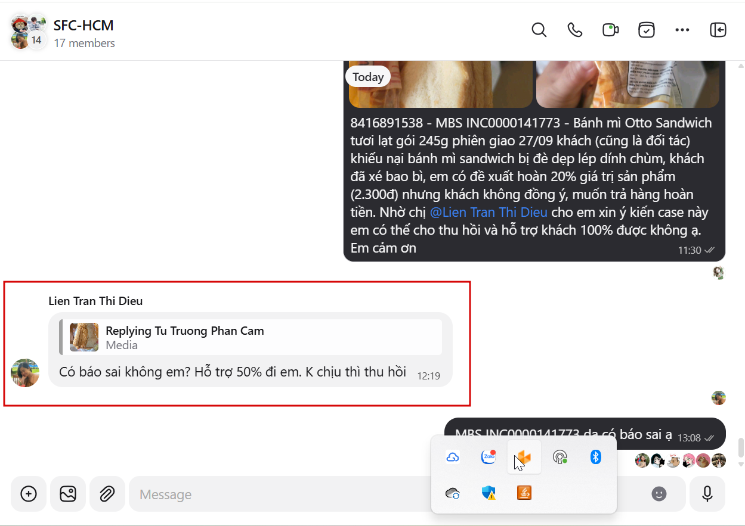Viewport: 745px width, 526px height.
Task: Open the calendar checkmark icon in header
Action: (x=647, y=30)
